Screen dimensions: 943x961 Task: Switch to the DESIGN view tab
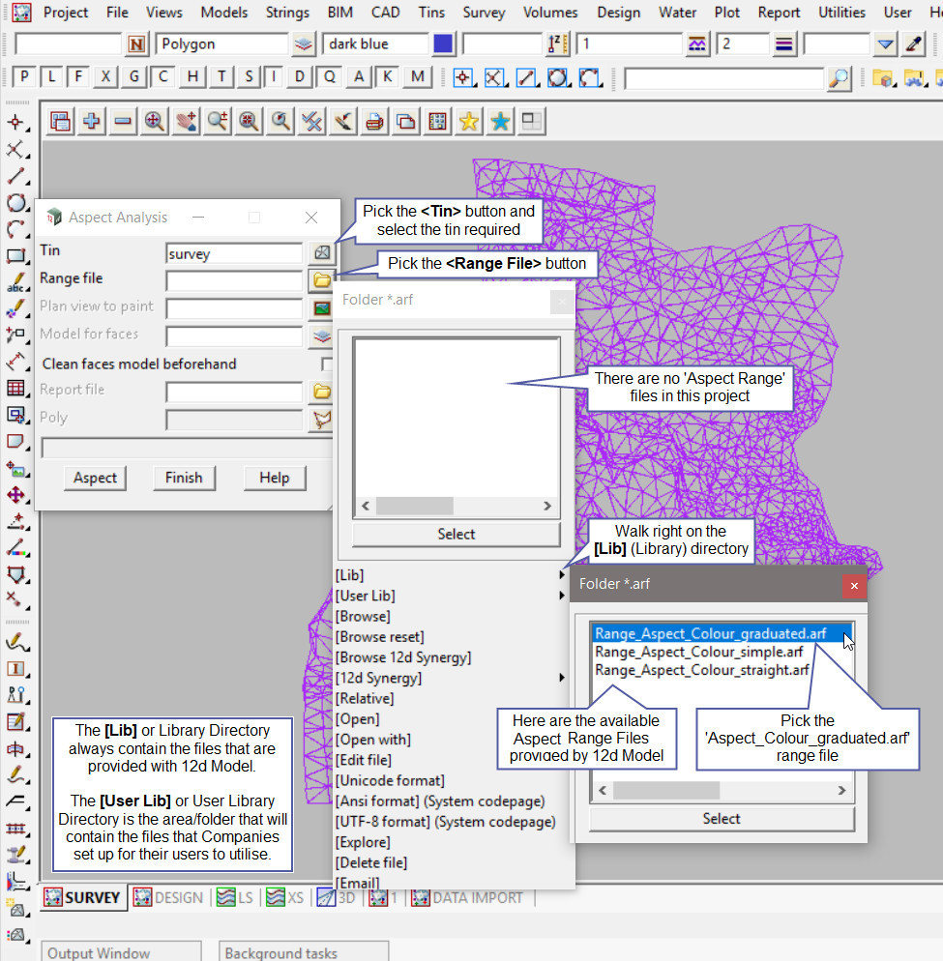168,898
